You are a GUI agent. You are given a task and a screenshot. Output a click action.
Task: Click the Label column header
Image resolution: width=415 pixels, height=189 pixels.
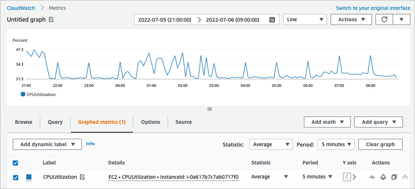(x=50, y=163)
